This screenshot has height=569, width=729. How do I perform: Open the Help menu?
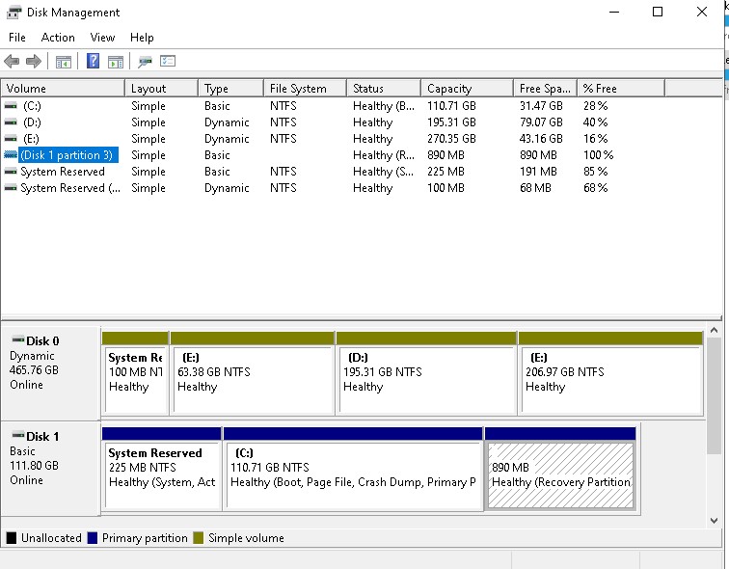click(x=142, y=38)
